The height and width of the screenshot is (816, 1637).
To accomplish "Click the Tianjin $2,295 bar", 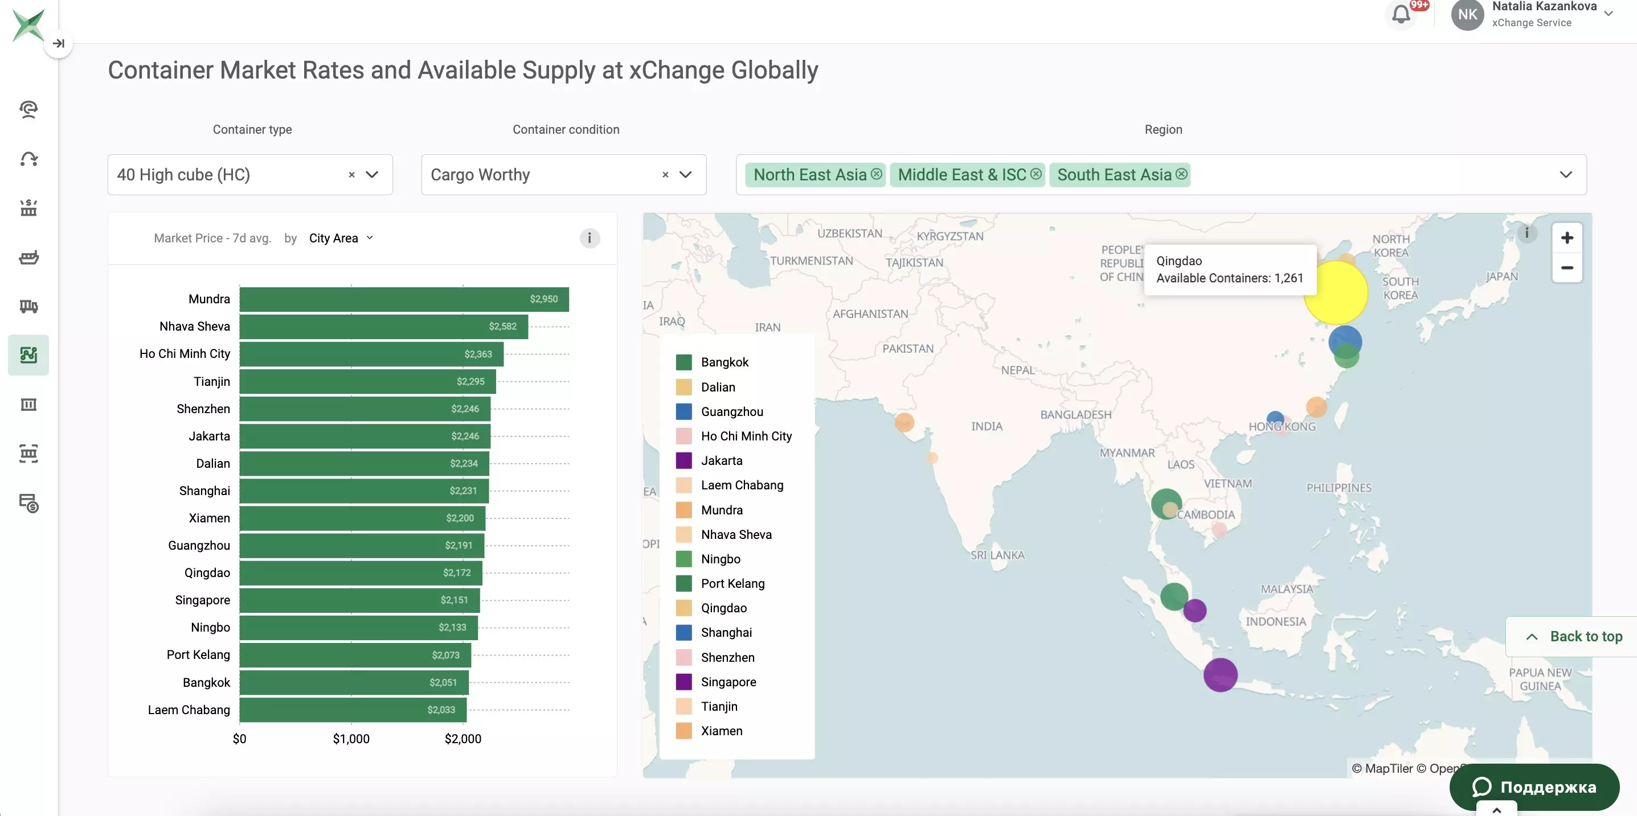I will (368, 381).
